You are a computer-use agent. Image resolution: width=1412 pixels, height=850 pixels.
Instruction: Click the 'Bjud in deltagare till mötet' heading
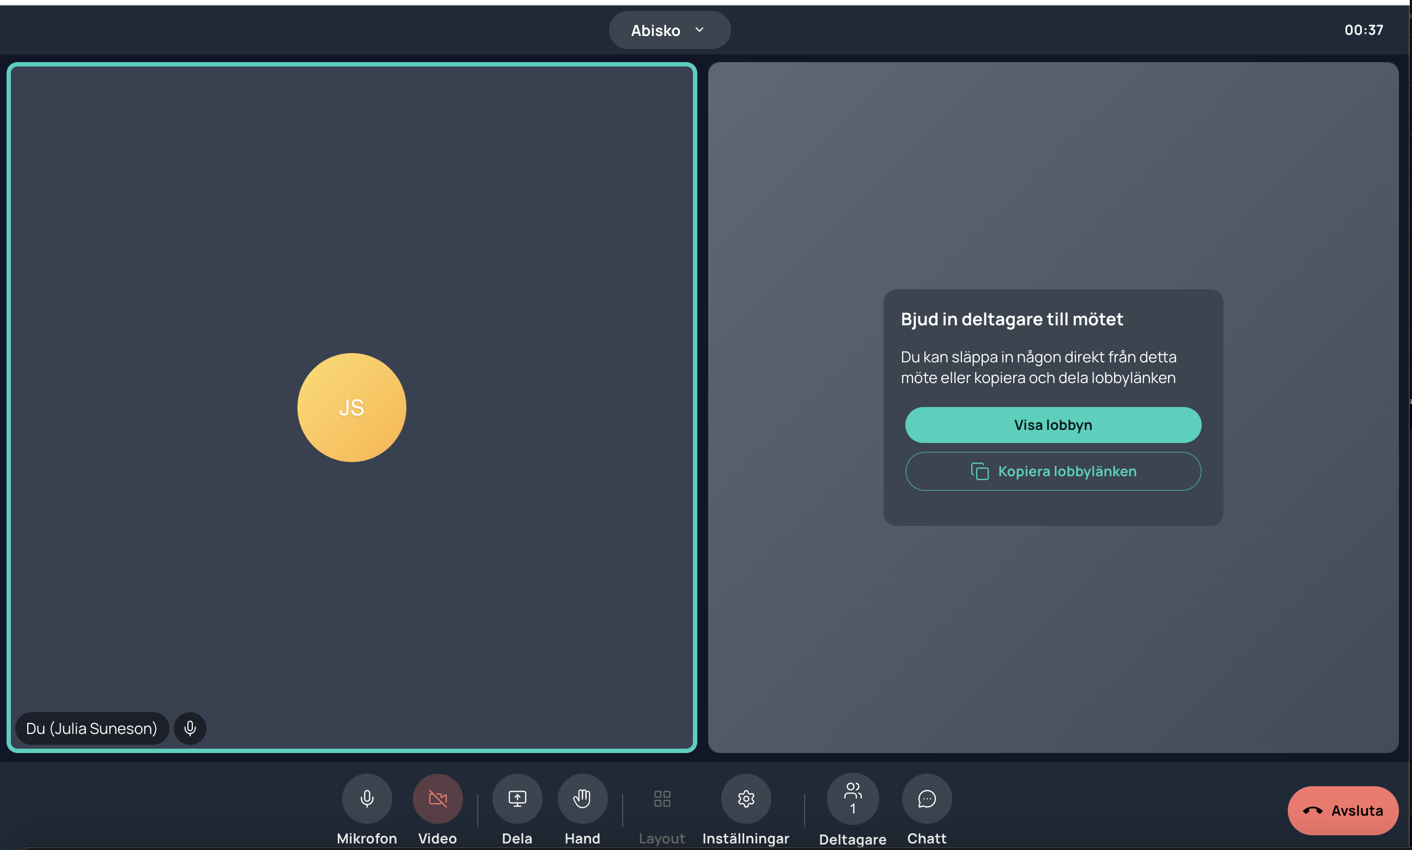coord(1012,319)
